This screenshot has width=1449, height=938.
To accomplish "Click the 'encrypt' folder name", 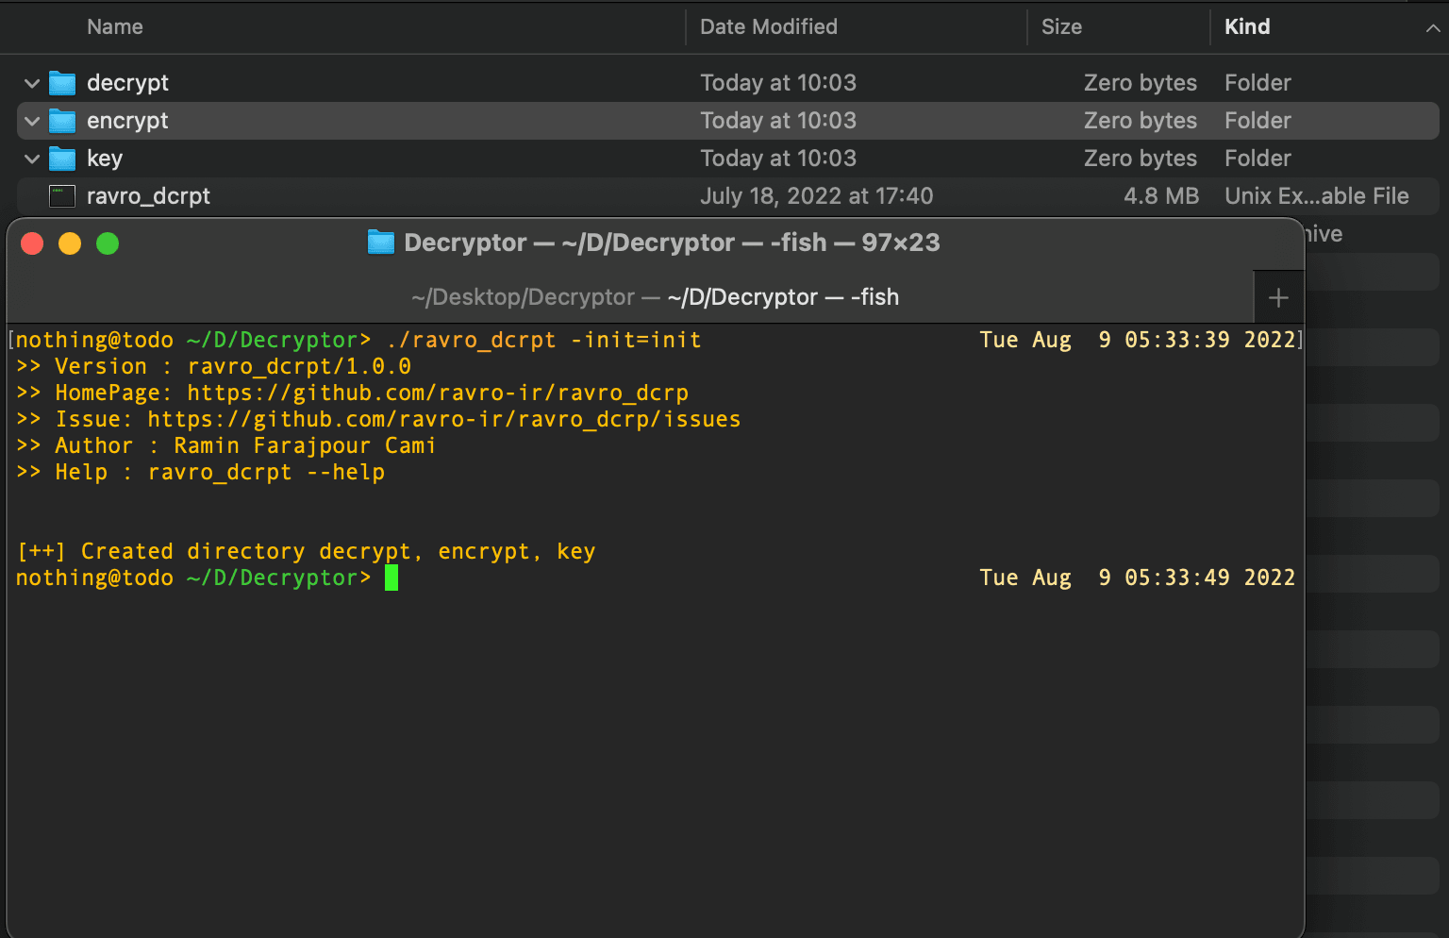I will (127, 121).
